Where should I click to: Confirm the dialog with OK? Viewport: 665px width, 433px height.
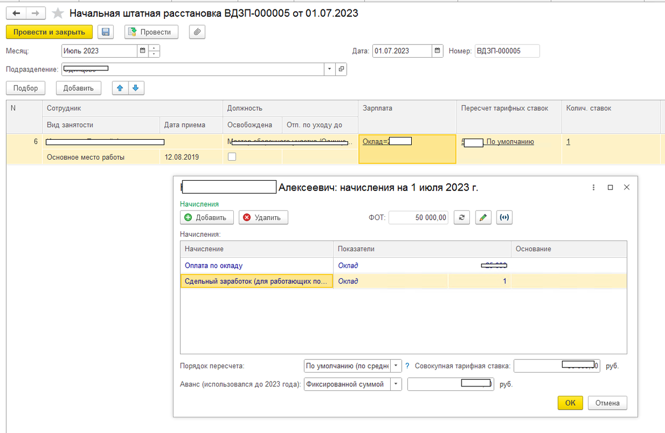pyautogui.click(x=570, y=403)
